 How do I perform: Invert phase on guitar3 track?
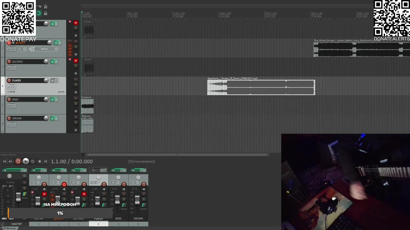[76, 55]
